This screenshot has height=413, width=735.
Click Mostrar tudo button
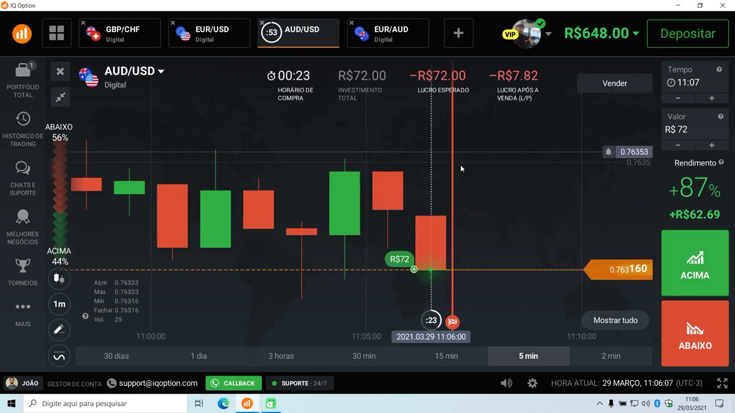[x=616, y=320]
